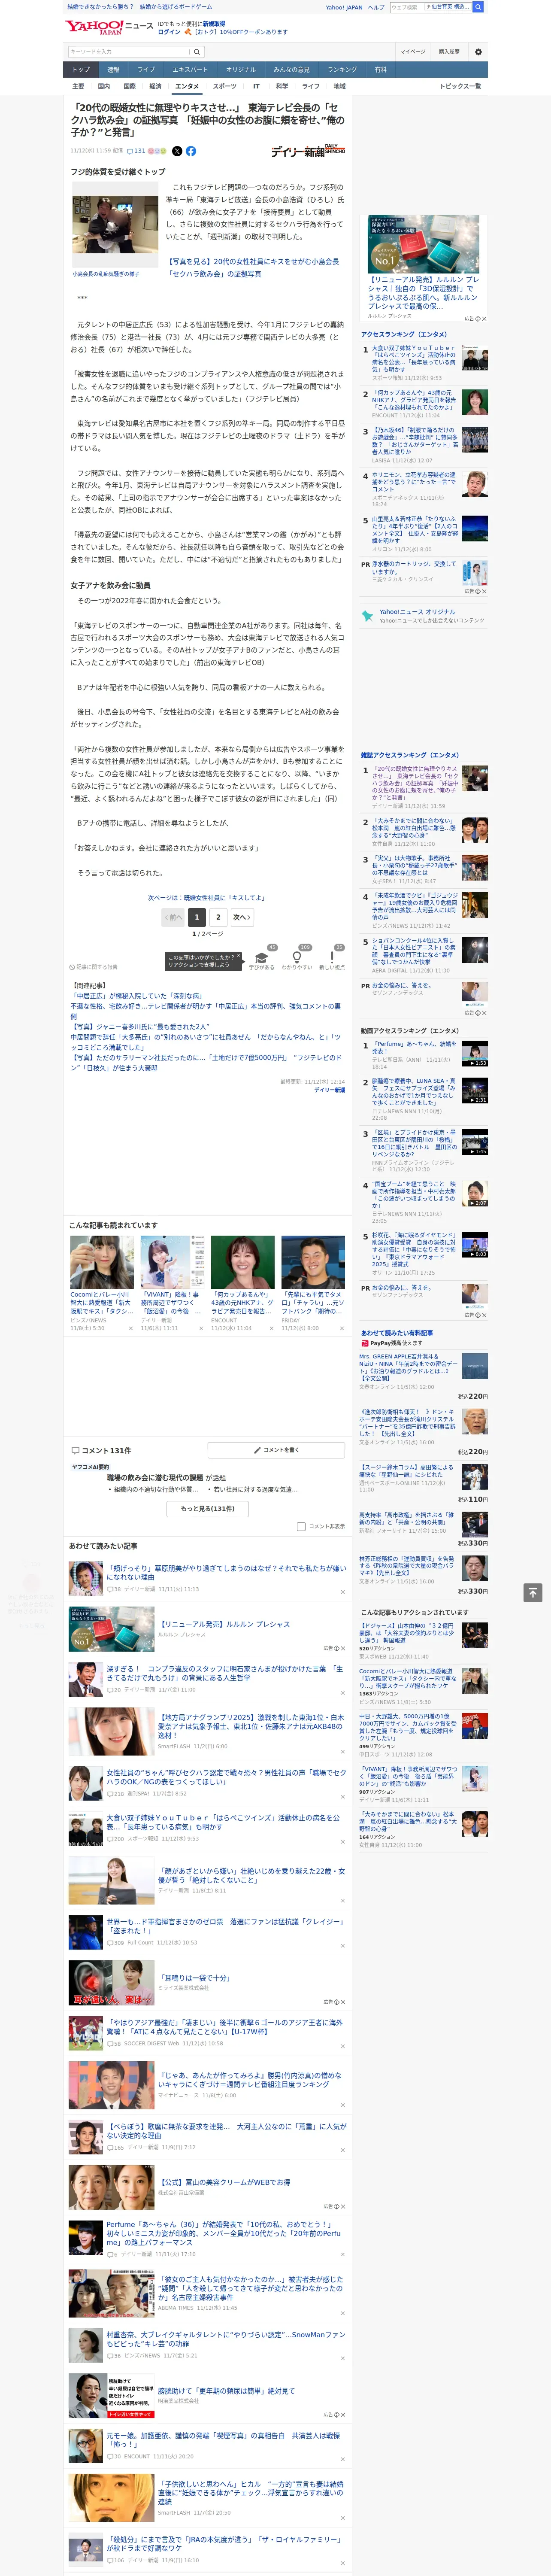
Task: Open settings gear icon in header
Action: click(478, 52)
